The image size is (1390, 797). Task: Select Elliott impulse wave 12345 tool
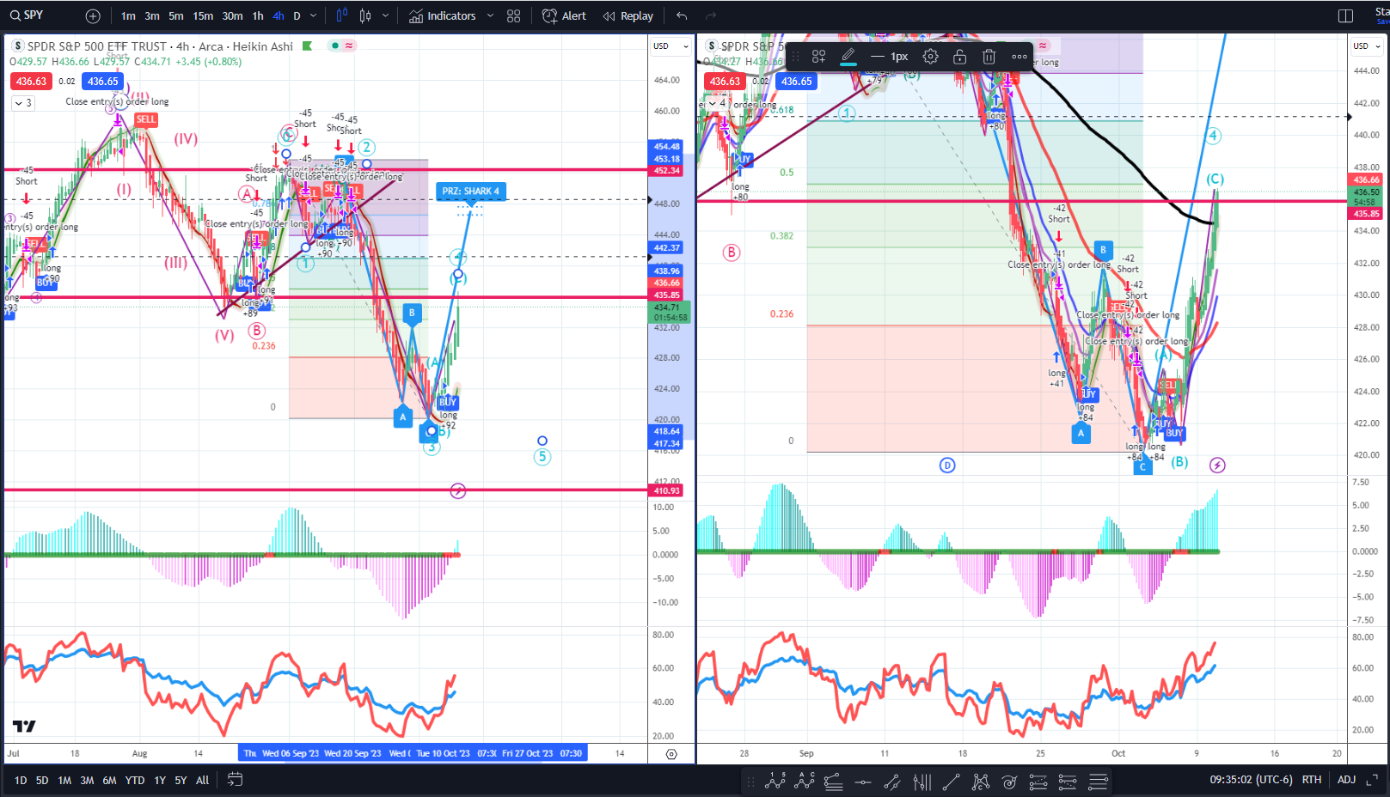tap(776, 781)
